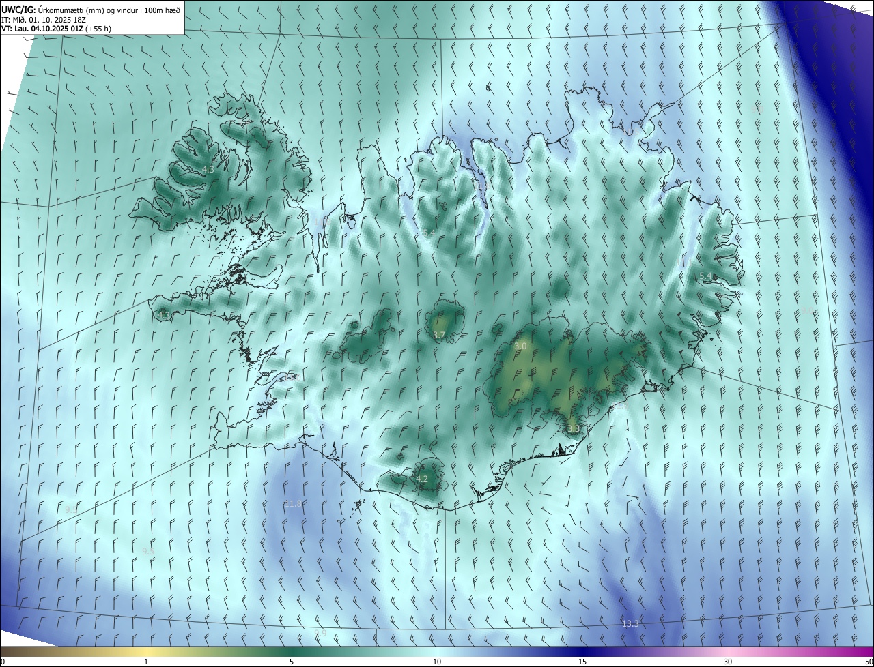Click the 'VT: Lau. 04.10.2025 01Z (+55 h)' line
This screenshot has width=874, height=667.
tap(56, 29)
